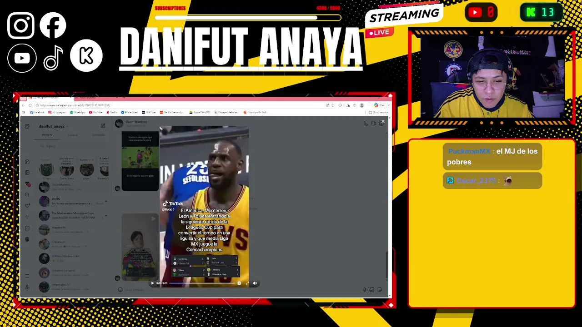Viewport: 582px width, 327px height.
Task: Open the Copilot chat button
Action: click(380, 105)
